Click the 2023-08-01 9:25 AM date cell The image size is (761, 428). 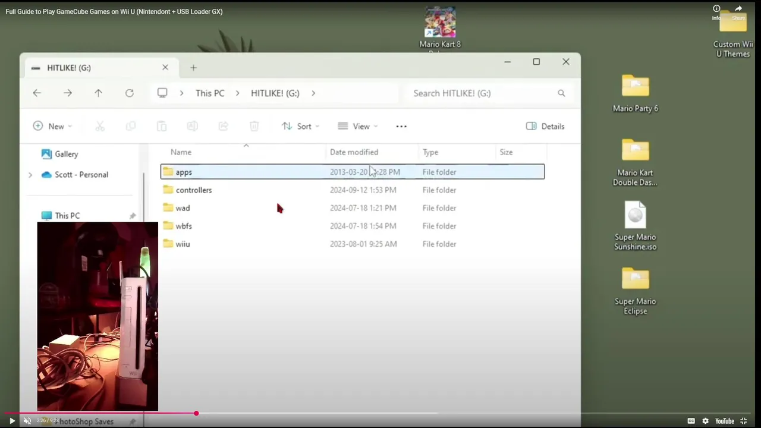tap(363, 244)
